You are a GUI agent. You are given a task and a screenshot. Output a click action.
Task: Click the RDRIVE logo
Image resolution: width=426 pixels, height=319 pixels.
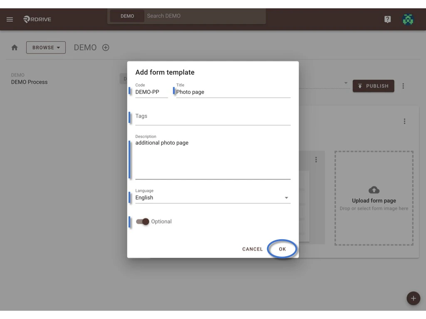(37, 19)
